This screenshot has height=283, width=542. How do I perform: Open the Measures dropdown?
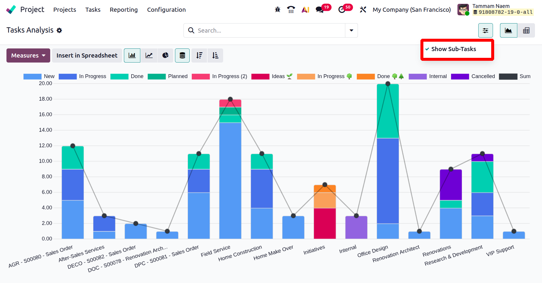pyautogui.click(x=28, y=55)
